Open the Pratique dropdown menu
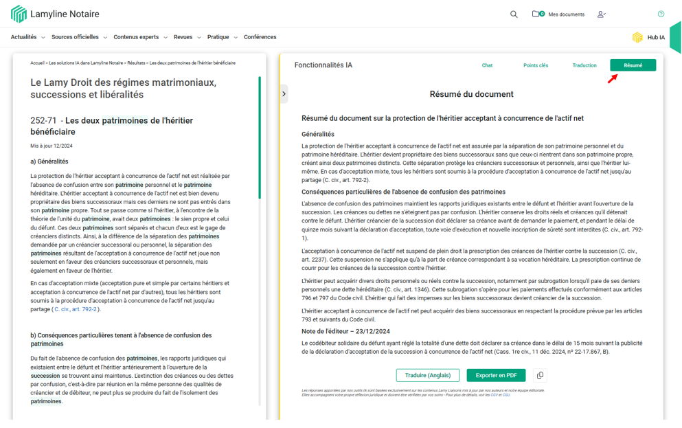This screenshot has width=682, height=428. tap(222, 37)
